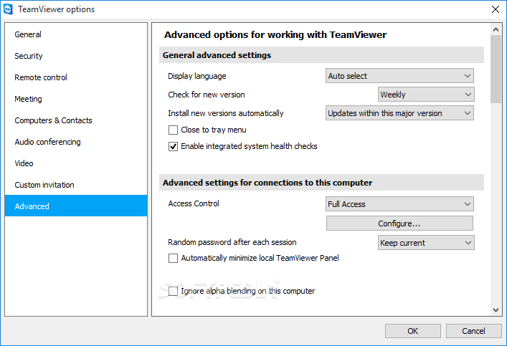This screenshot has height=346, width=507.
Task: Click the General advanced settings heading
Action: pos(217,55)
